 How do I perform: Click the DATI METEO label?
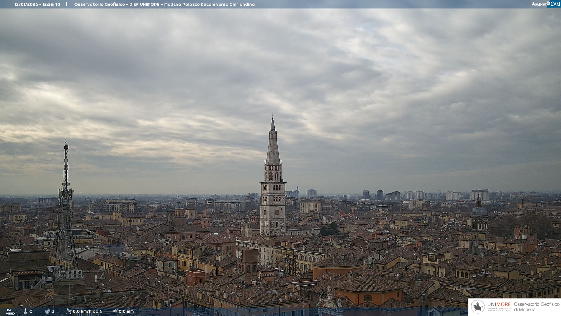tap(10, 312)
